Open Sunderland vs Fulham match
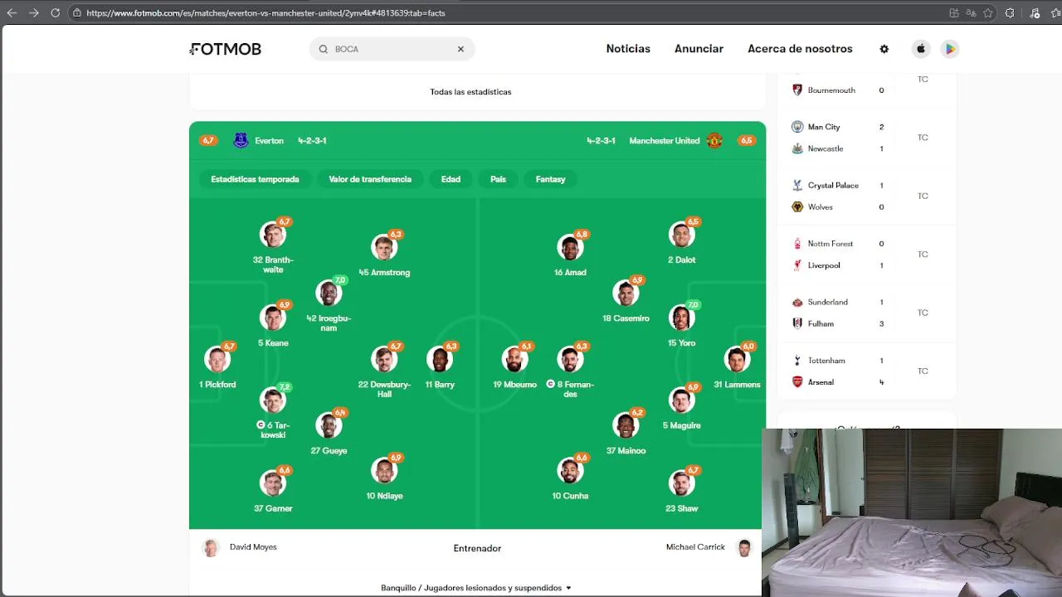Image resolution: width=1062 pixels, height=597 pixels. click(x=866, y=313)
